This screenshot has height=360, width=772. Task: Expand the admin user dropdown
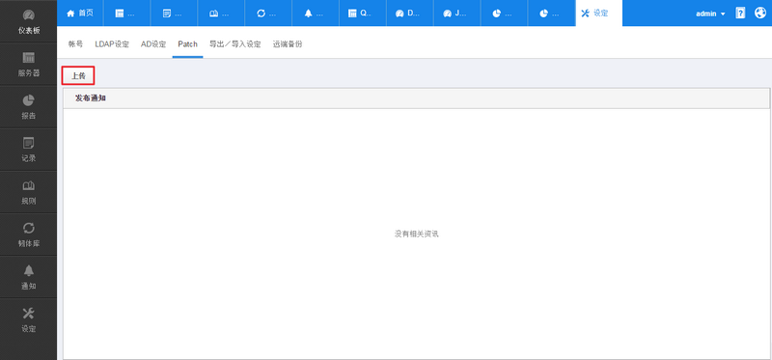(710, 14)
